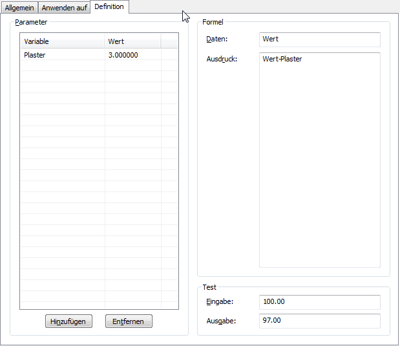Open the Anwenden auf tab
Screen dimensions: 400x346
64,8
